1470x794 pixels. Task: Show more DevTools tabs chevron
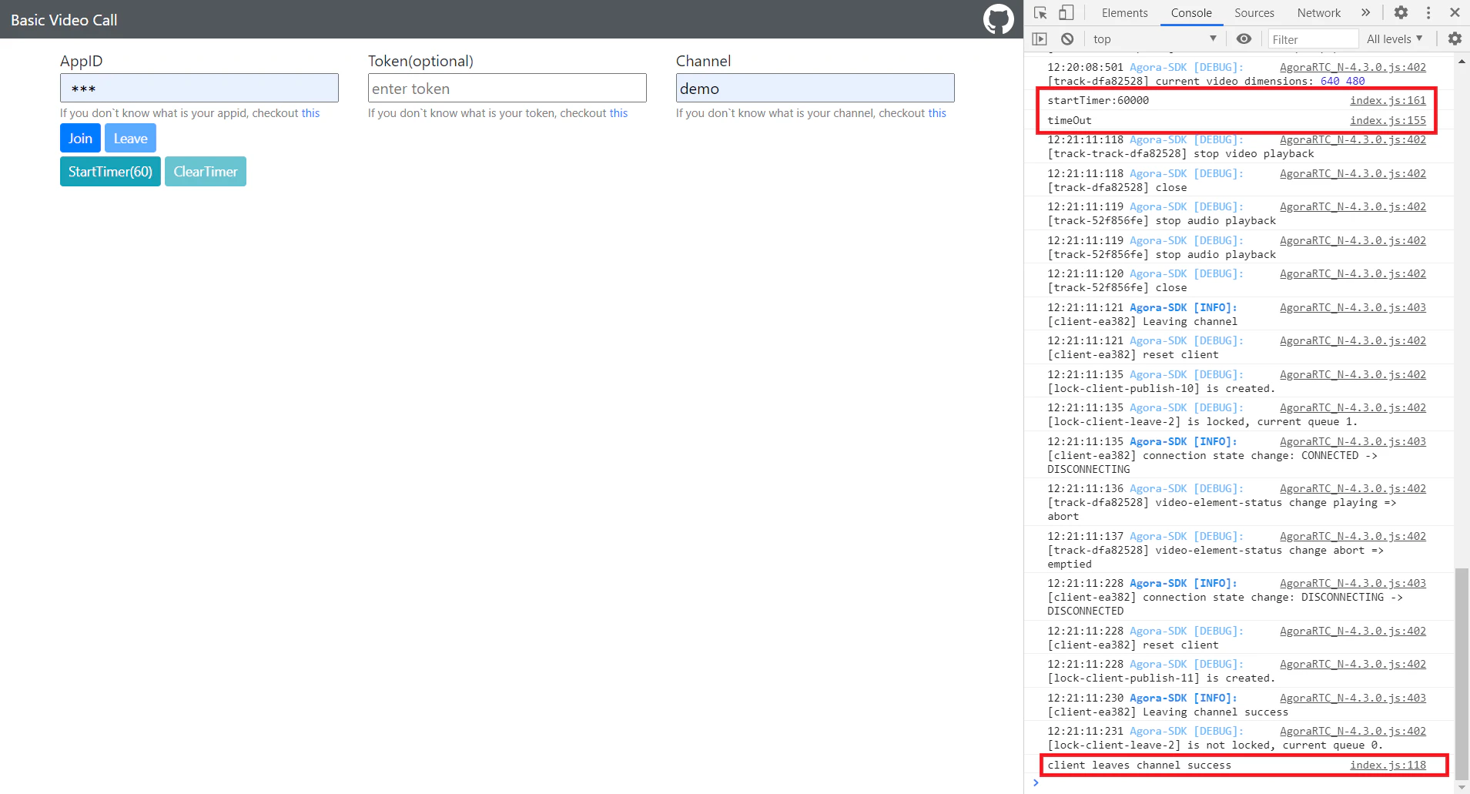tap(1365, 13)
